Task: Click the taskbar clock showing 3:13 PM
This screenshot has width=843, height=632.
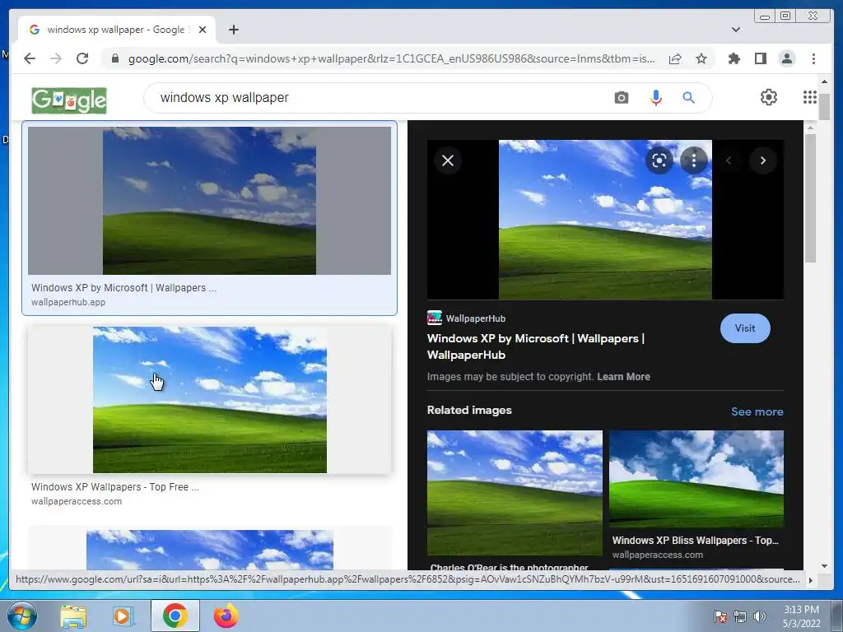Action: [801, 616]
